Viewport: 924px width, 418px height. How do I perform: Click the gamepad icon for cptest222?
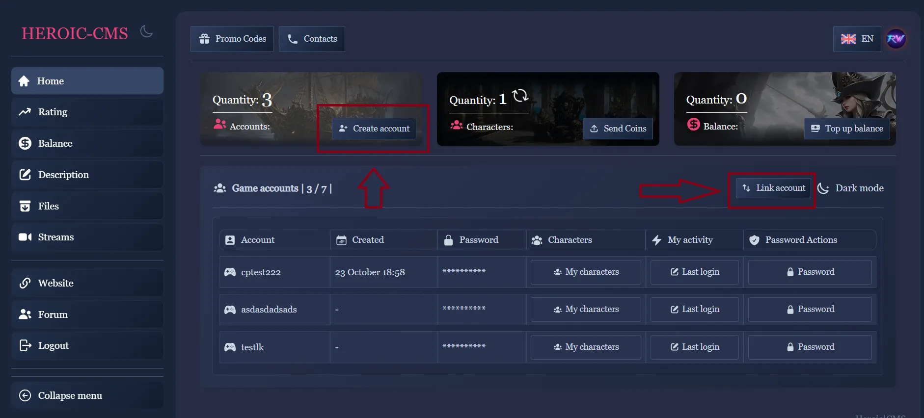pos(230,272)
